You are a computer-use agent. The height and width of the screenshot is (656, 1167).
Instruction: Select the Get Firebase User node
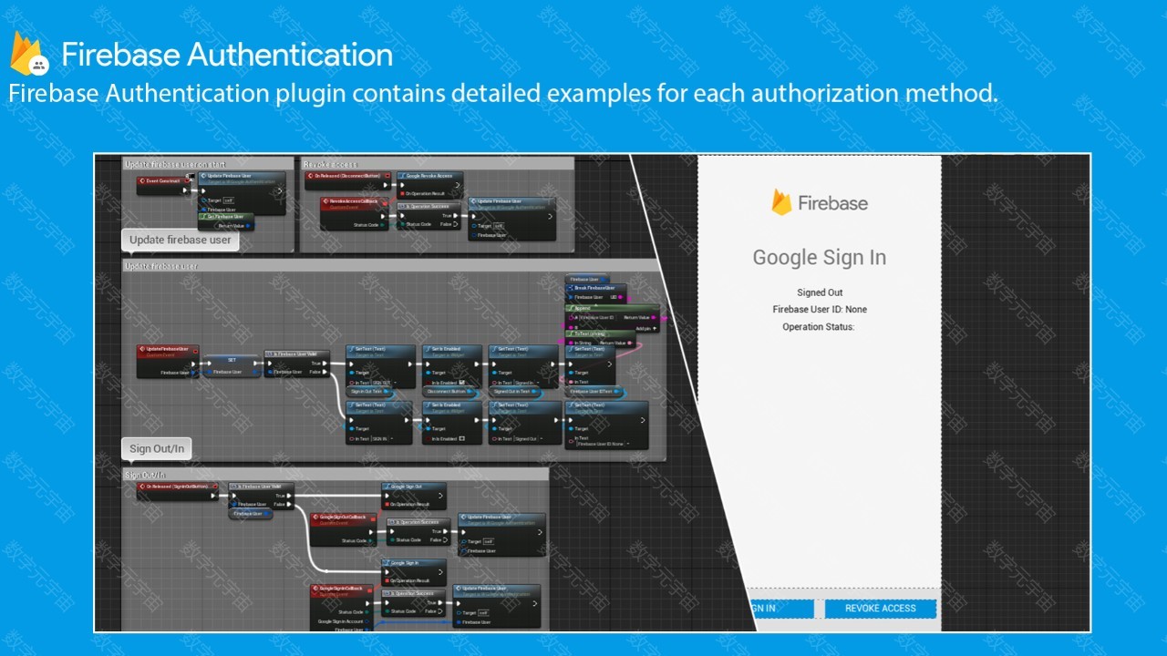coord(226,221)
